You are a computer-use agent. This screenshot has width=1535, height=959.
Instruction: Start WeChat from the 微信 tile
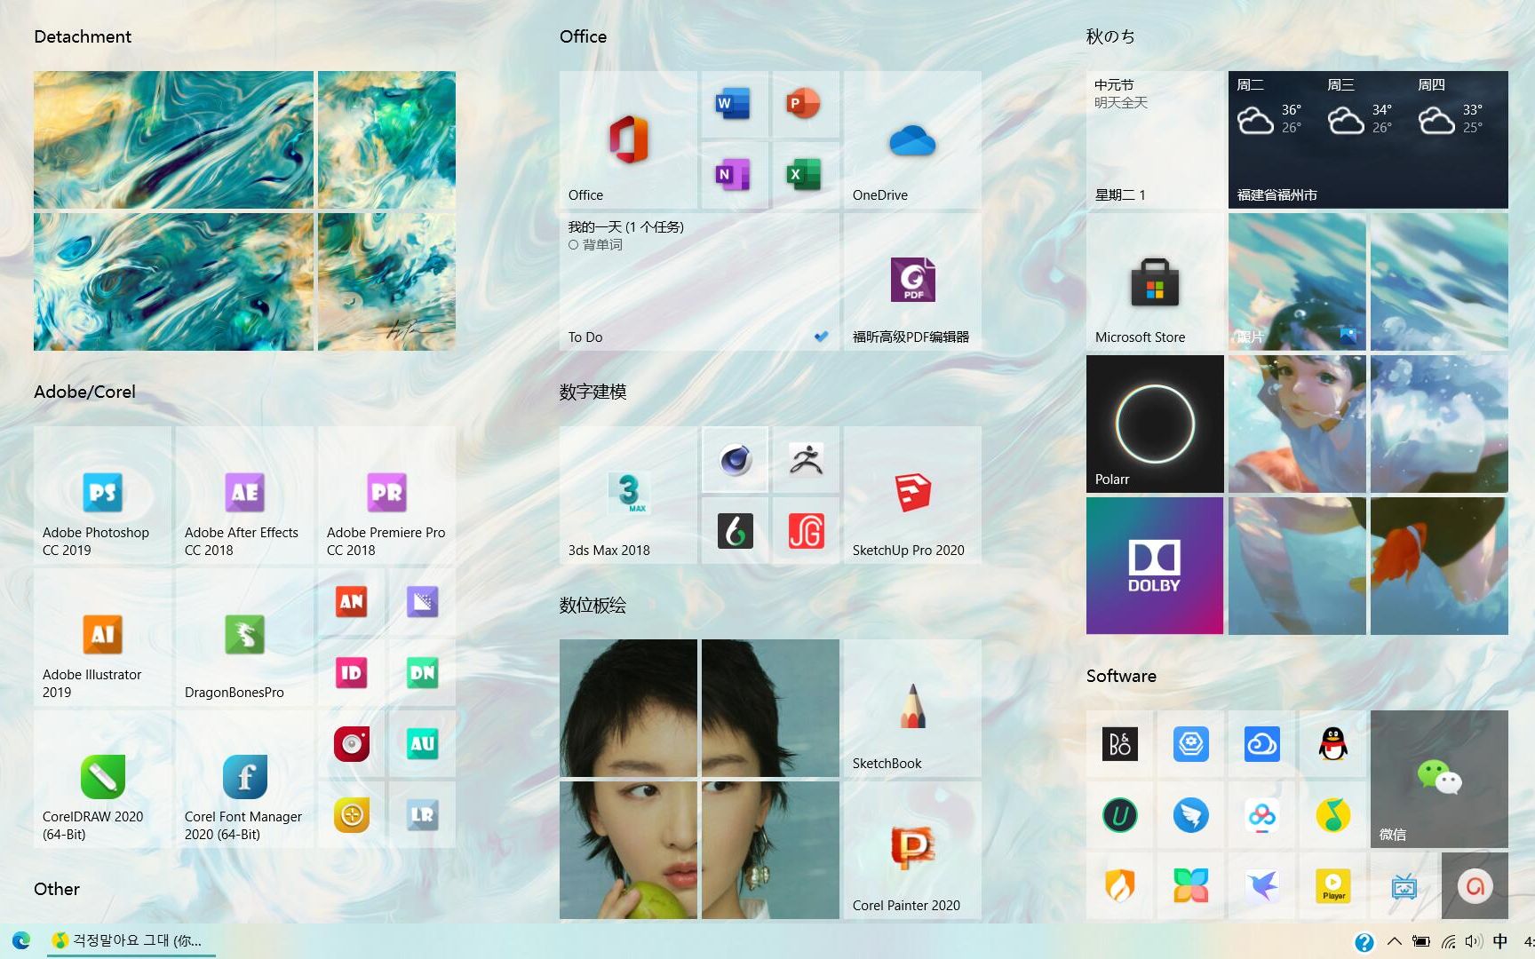(1438, 777)
